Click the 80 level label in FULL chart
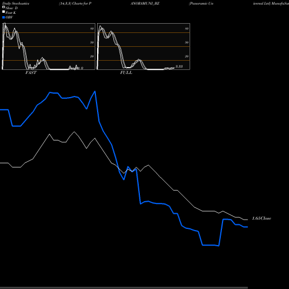Image resolution: width=289 pixels, height=289 pixels. tap(187, 28)
